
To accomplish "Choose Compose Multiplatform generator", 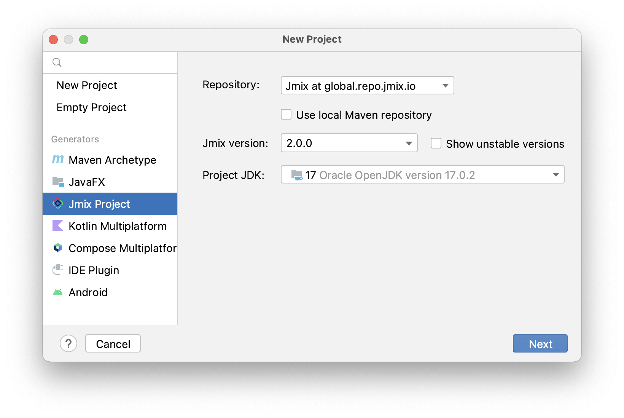I will pyautogui.click(x=110, y=248).
